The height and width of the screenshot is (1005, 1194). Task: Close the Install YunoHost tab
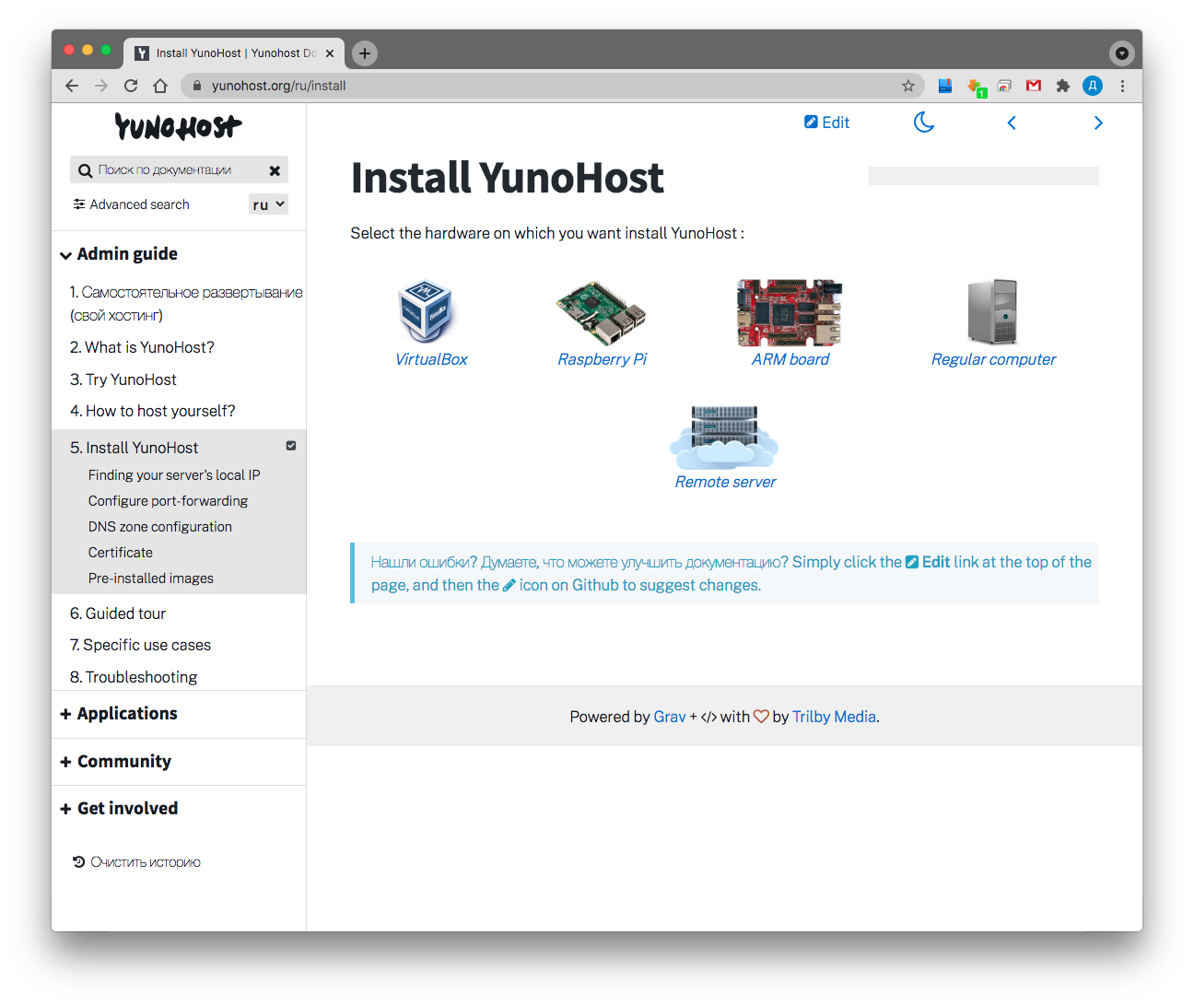330,53
